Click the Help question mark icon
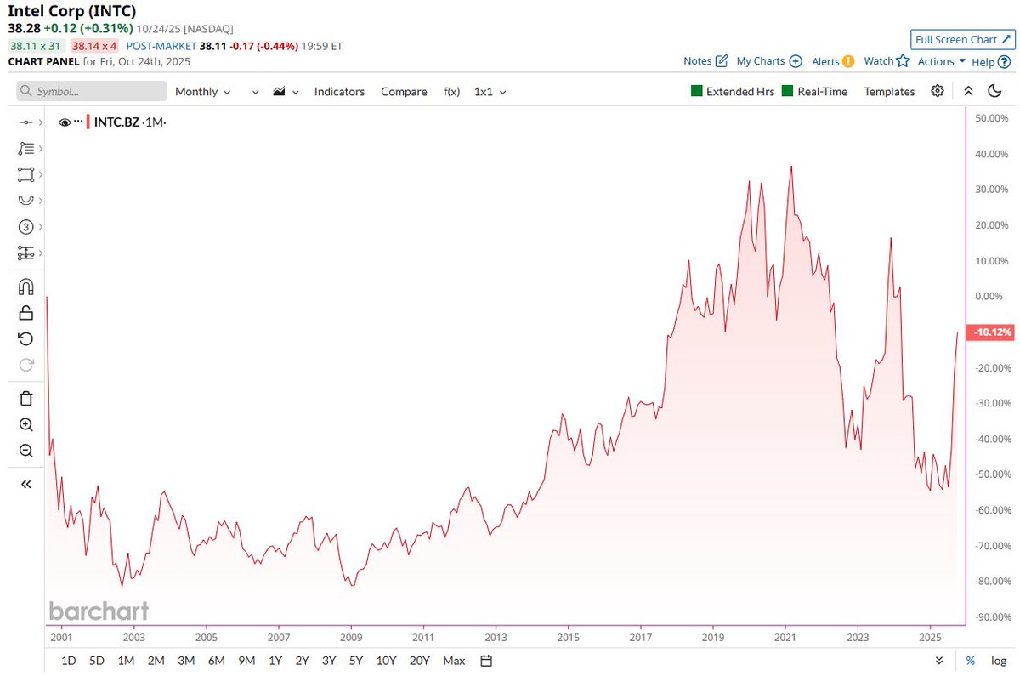Viewport: 1020px width, 676px height. [x=1005, y=61]
